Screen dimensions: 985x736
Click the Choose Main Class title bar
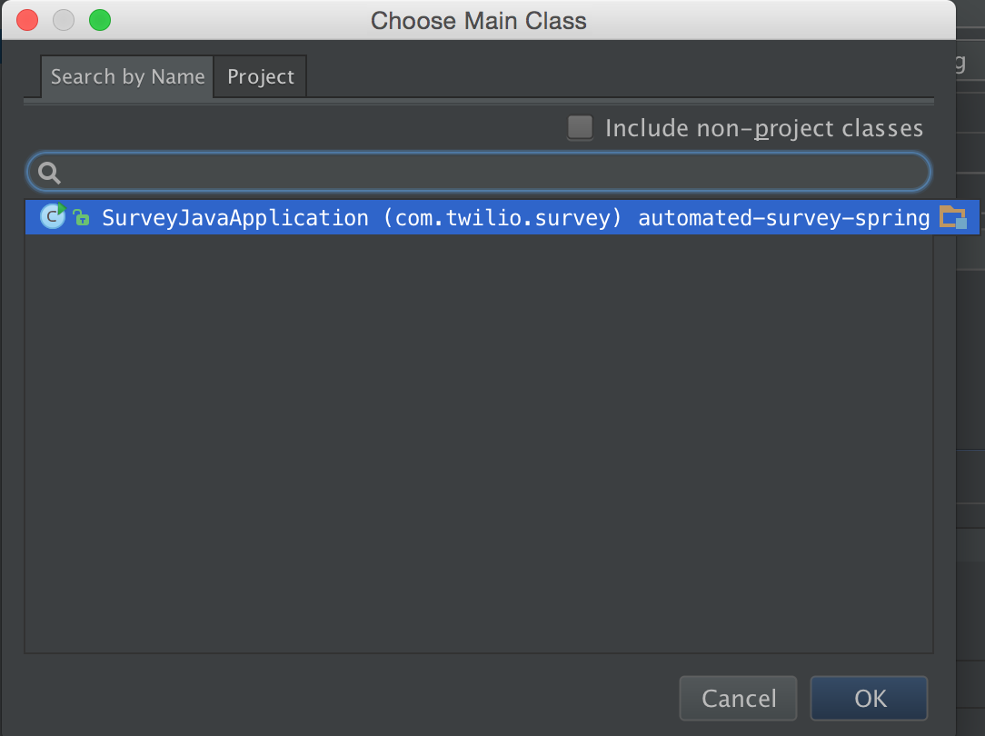[x=478, y=21]
